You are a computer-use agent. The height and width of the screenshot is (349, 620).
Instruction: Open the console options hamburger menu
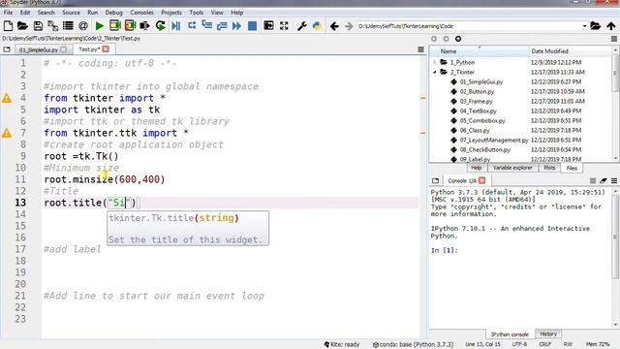(x=614, y=181)
